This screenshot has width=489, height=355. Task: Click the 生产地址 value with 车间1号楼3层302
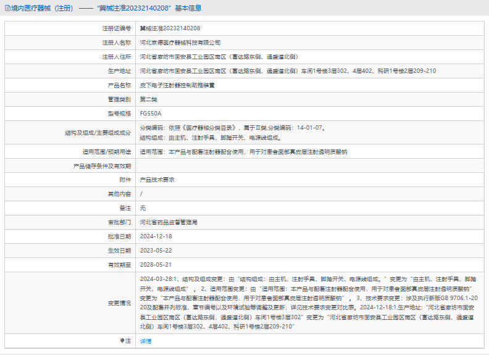click(288, 71)
